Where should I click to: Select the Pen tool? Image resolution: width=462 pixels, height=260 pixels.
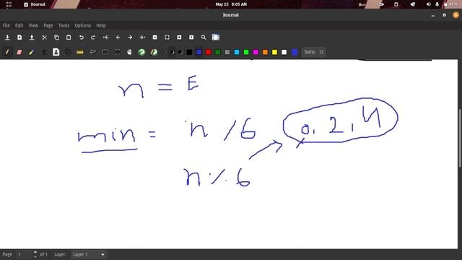pyautogui.click(x=7, y=52)
